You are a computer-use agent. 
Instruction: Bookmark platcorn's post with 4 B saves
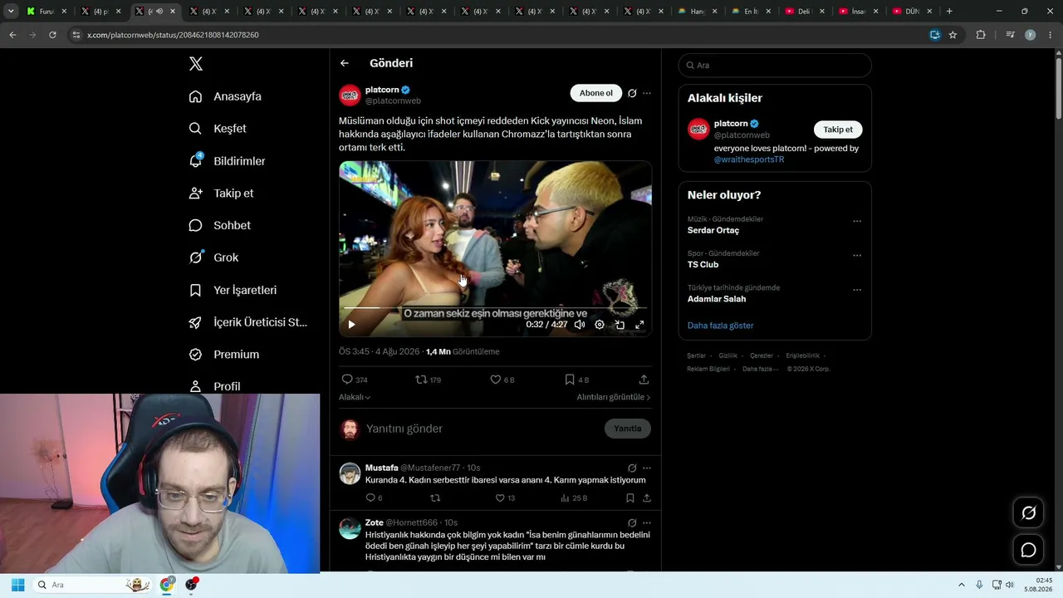pos(576,380)
